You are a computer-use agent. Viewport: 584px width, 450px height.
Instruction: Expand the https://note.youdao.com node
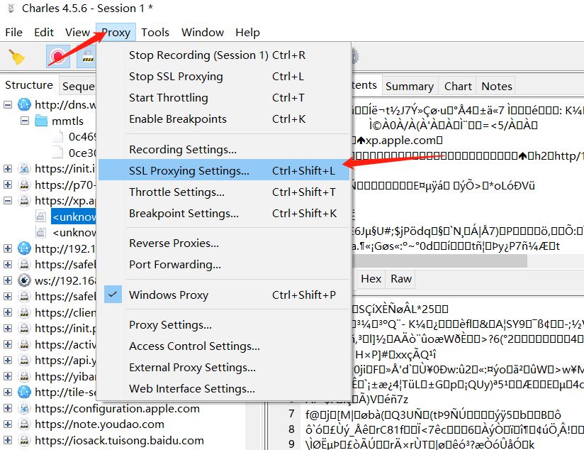8,424
